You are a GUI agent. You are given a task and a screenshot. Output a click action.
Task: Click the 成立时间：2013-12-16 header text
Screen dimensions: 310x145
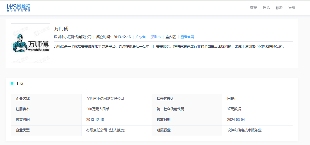113,37
